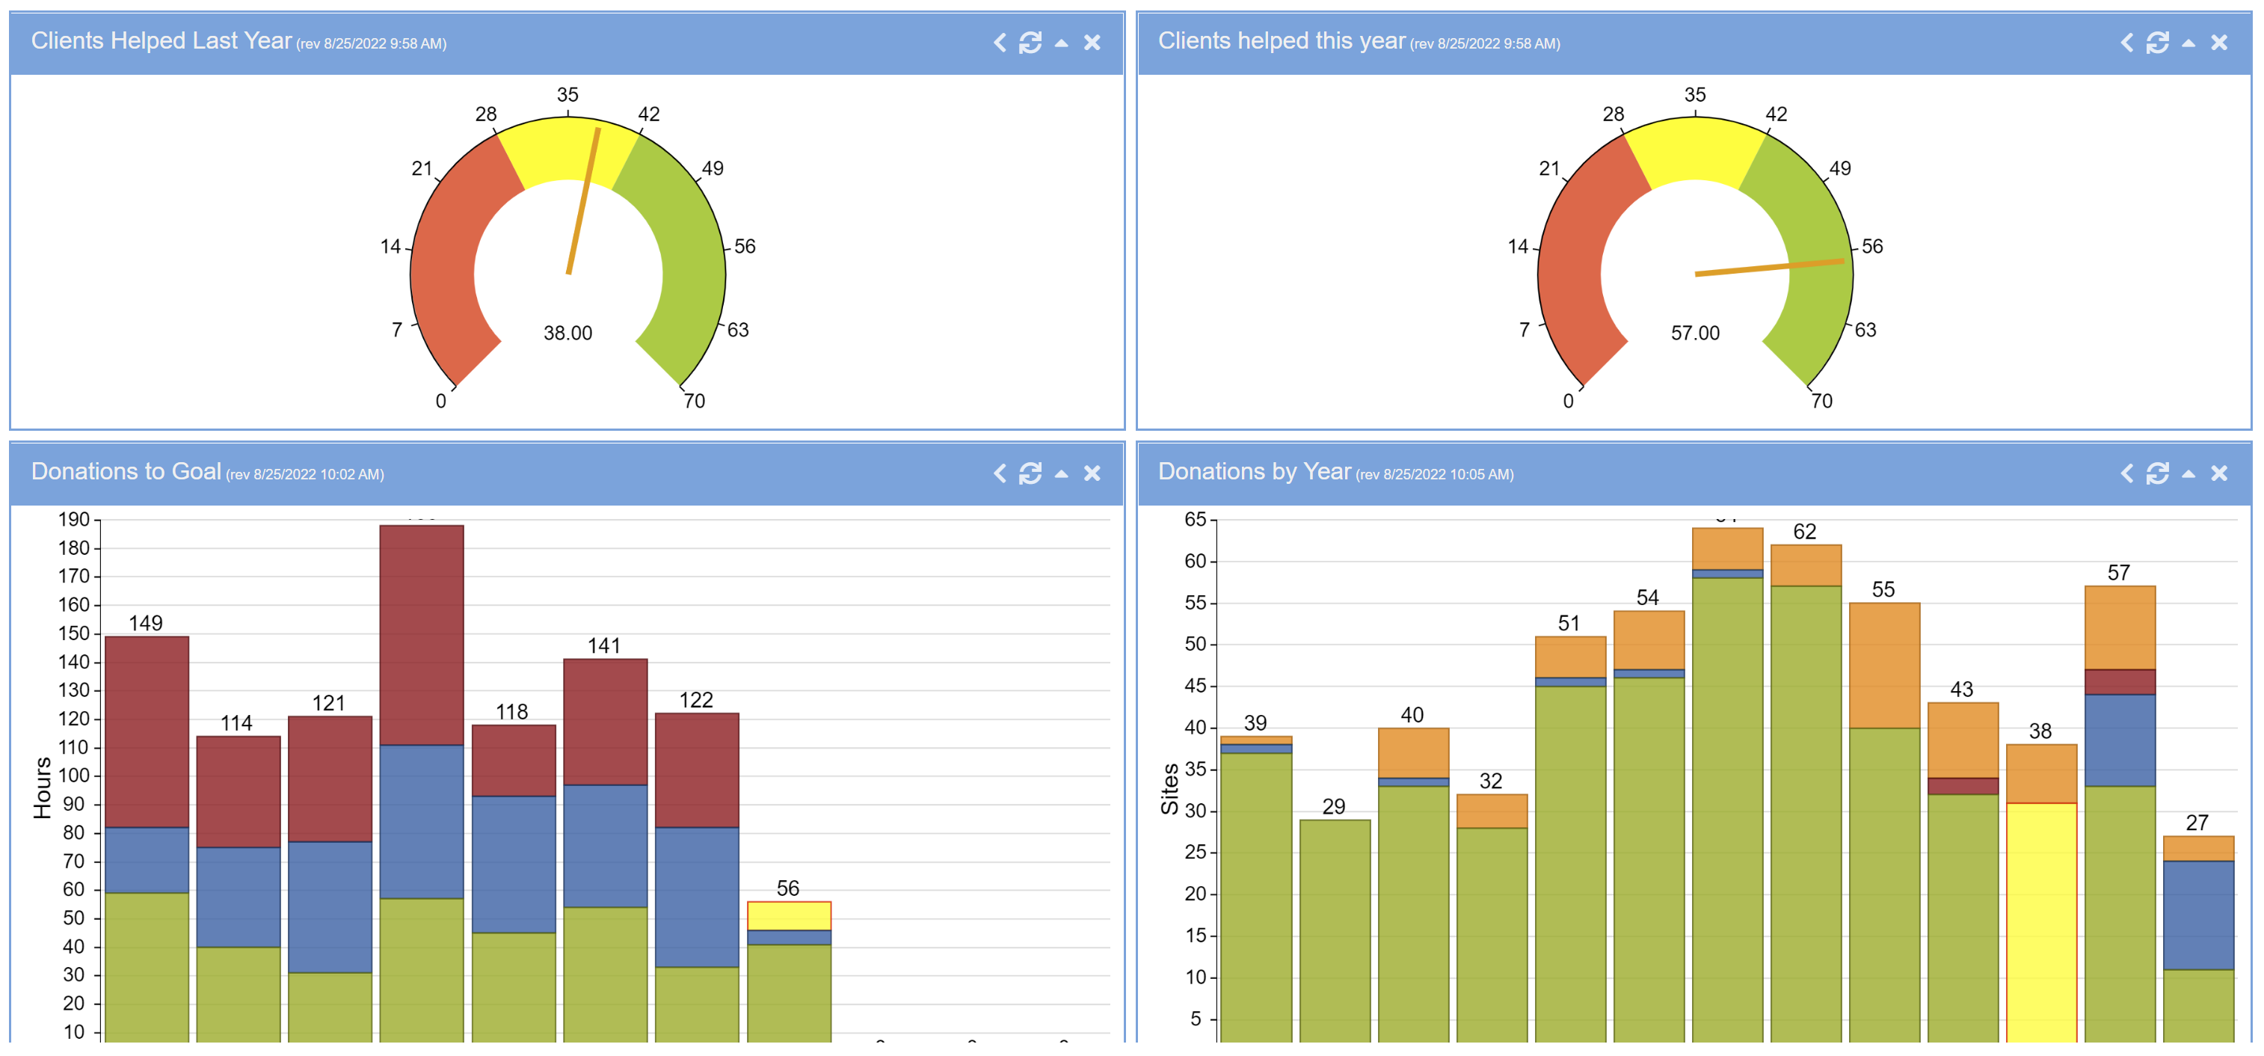
Task: Click the bar labeled 62 in Donations by Year
Action: [1806, 793]
